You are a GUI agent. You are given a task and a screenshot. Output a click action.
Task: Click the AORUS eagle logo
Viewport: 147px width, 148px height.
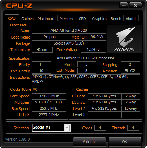click(x=124, y=39)
